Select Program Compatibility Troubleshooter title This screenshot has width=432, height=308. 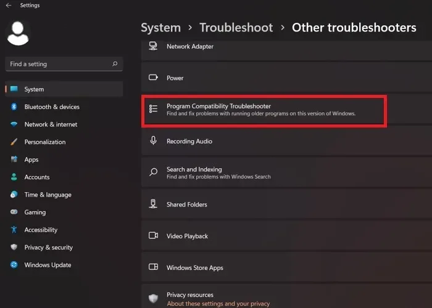tap(218, 106)
